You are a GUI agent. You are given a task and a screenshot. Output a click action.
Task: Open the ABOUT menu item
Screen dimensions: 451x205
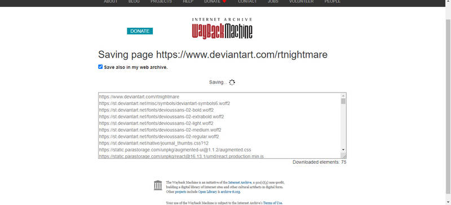click(110, 2)
